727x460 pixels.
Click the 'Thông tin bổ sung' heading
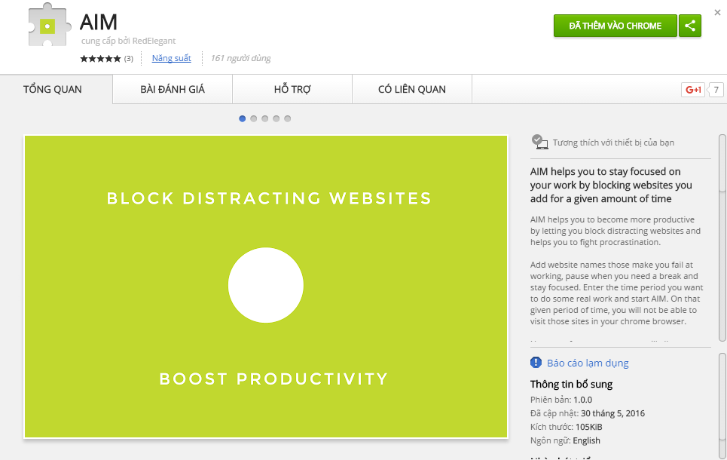pos(571,384)
